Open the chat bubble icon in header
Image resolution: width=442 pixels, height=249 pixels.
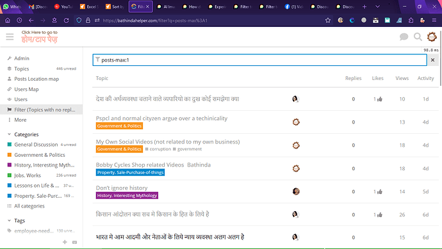point(404,36)
